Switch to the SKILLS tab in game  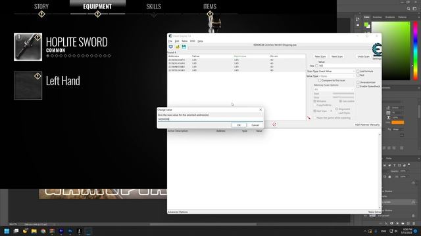(x=153, y=7)
